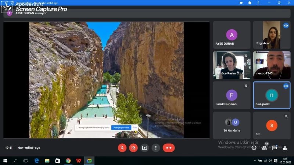Click the browser extensions puzzle icon
Image resolution: width=294 pixels, height=165 pixels.
click(250, 3)
